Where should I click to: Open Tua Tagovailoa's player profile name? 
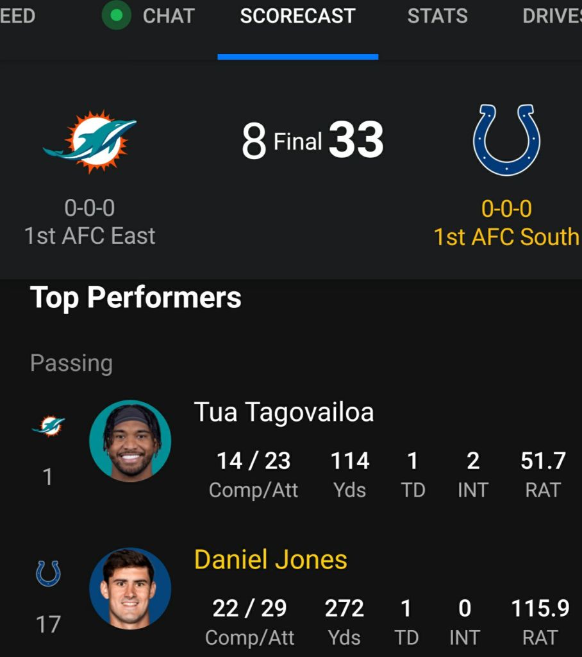pos(284,412)
